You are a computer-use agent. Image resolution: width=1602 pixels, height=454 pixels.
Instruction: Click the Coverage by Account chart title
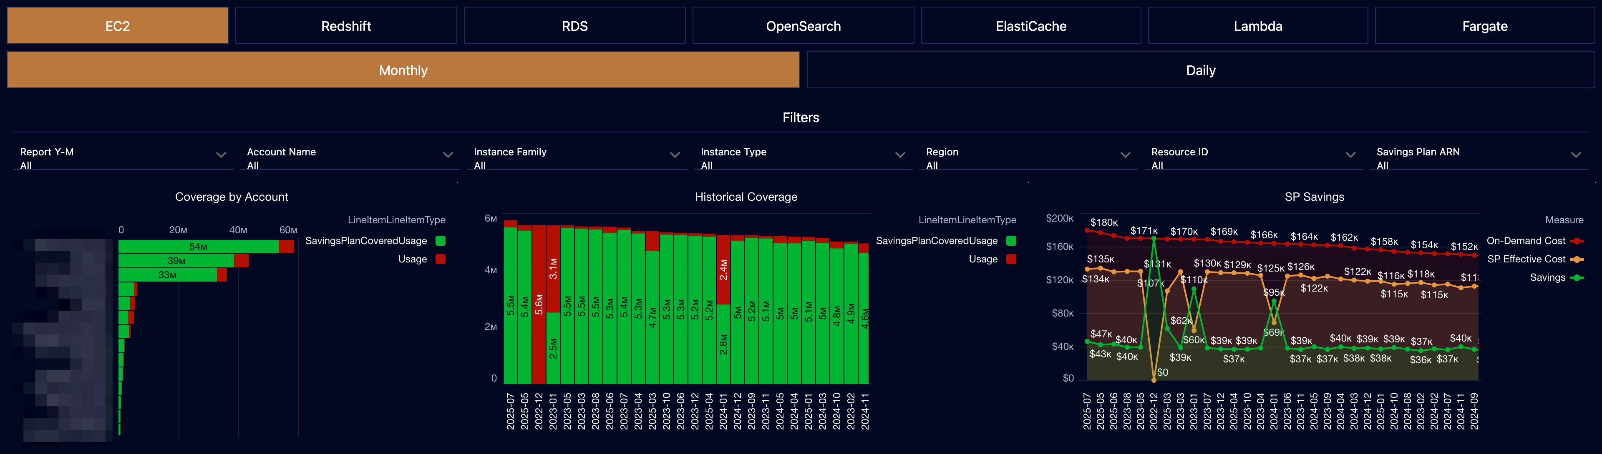[x=232, y=197]
